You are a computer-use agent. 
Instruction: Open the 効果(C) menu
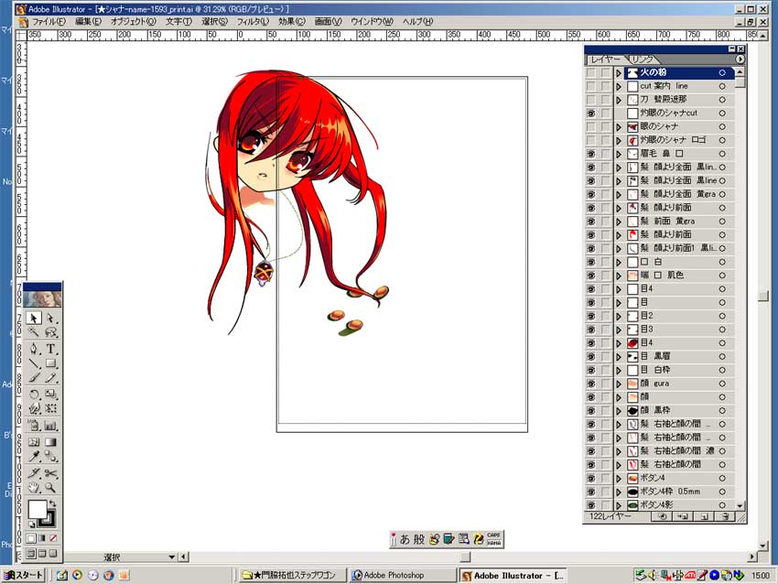(292, 21)
